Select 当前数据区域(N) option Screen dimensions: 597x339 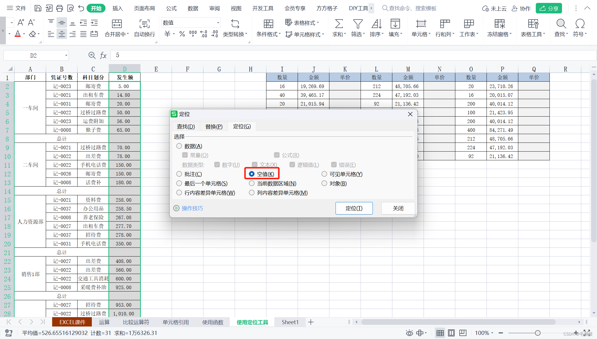[x=252, y=183]
